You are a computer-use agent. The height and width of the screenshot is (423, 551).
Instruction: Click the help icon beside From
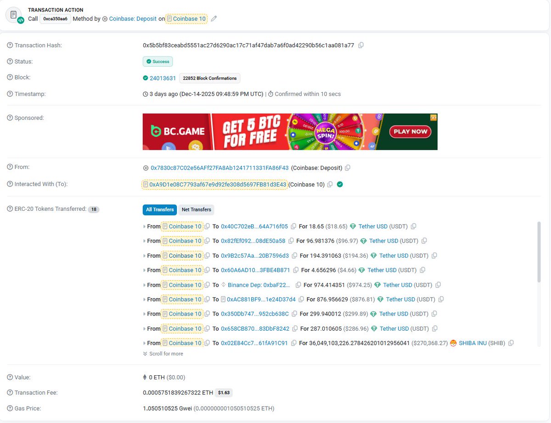tap(10, 167)
